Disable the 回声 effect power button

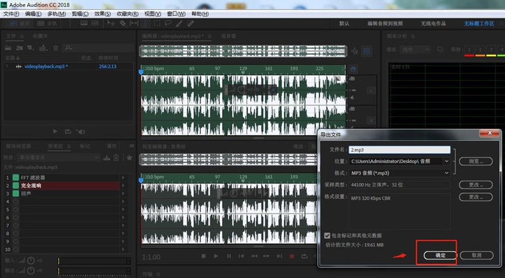(16, 193)
